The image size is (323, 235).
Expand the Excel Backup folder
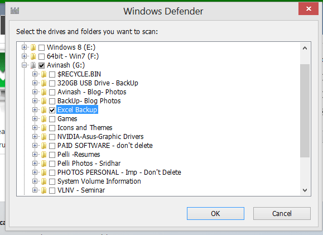(35, 109)
